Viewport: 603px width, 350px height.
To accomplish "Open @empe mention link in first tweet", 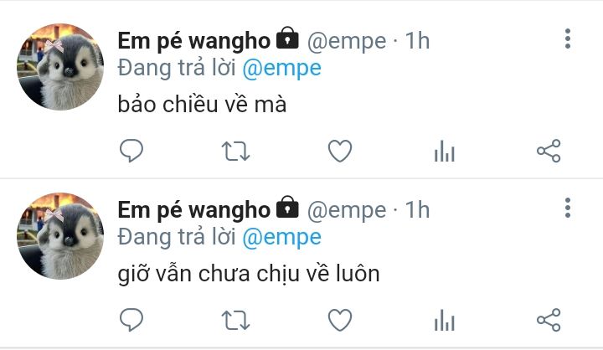I will (x=282, y=69).
